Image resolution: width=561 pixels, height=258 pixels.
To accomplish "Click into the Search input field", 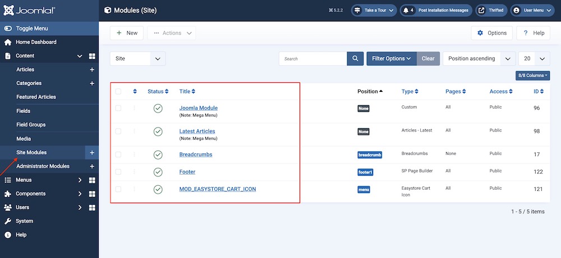I will coord(312,59).
